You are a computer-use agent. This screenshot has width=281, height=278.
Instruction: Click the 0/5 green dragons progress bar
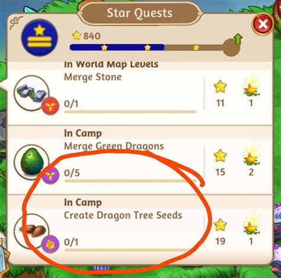pos(130,181)
